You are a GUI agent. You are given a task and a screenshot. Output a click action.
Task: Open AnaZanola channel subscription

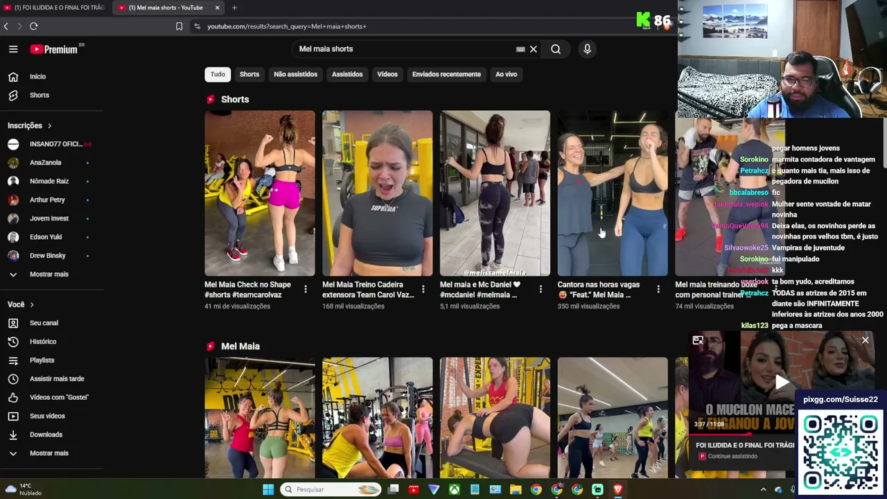[x=46, y=163]
